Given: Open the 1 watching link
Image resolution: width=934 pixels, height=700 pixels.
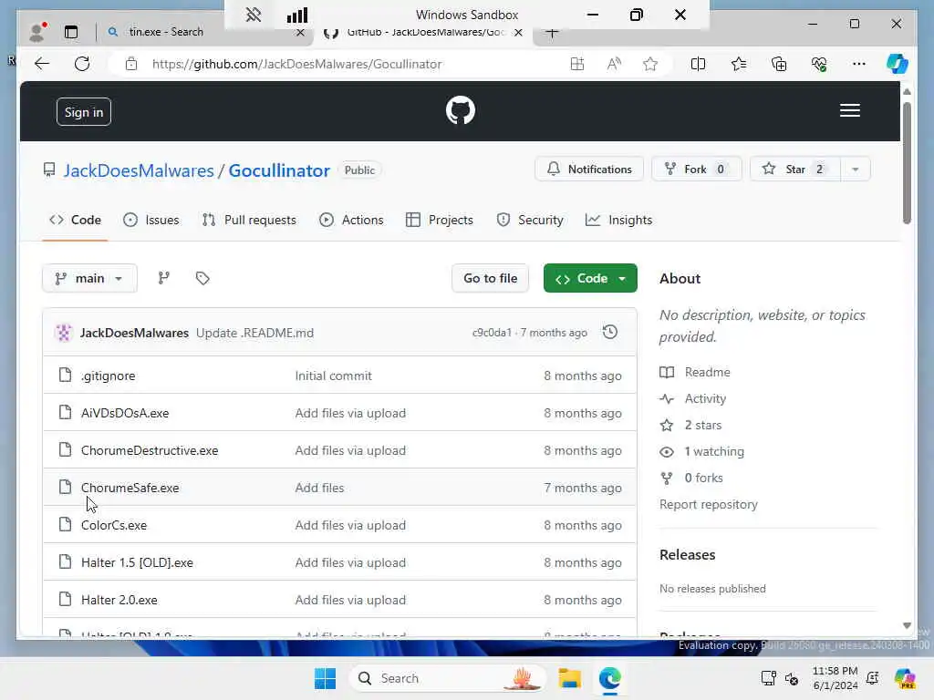Looking at the screenshot, I should pyautogui.click(x=702, y=452).
